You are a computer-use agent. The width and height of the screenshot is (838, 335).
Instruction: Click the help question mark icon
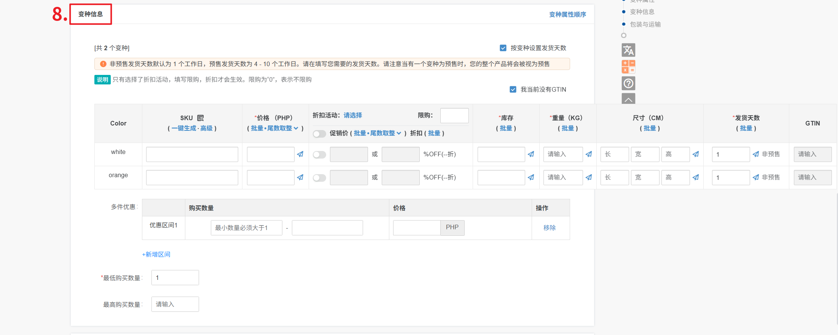click(628, 83)
